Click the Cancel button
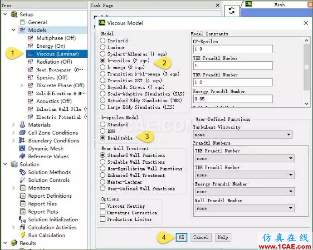 [x=201, y=237]
